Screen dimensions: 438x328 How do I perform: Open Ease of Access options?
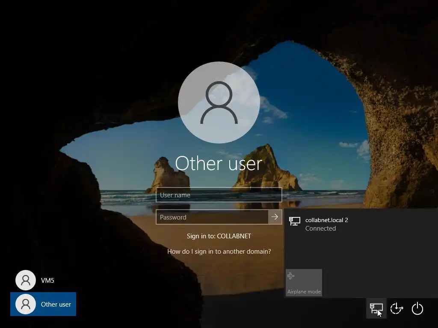pos(397,308)
